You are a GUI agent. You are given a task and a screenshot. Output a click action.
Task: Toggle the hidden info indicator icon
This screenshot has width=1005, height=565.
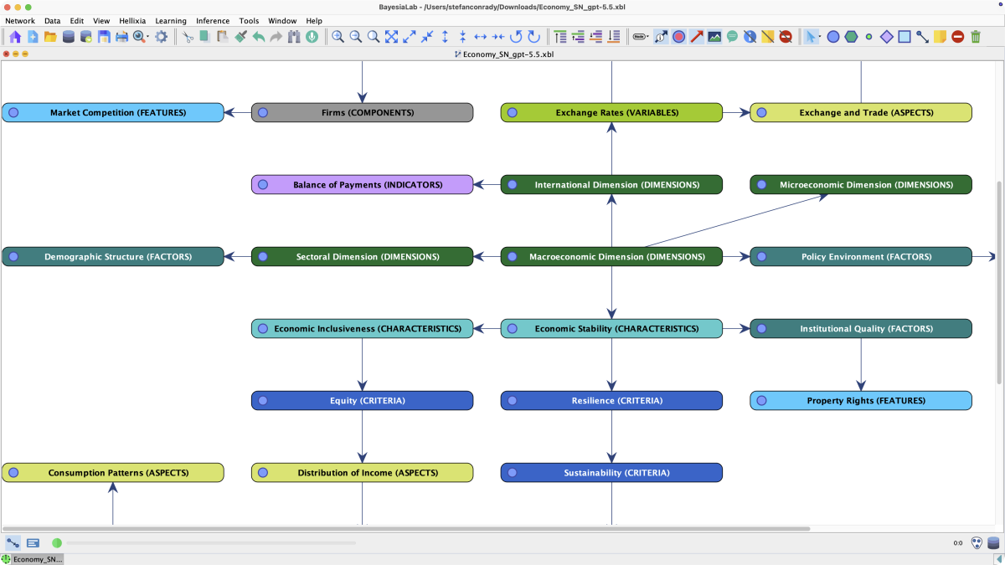tap(750, 37)
